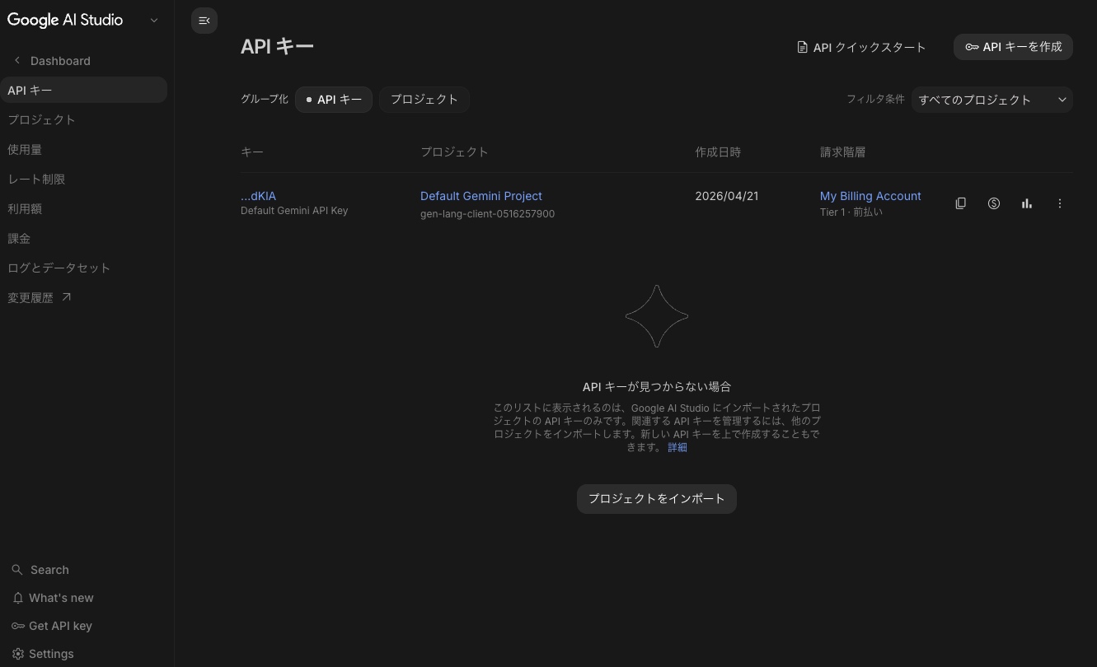Screen dimensions: 1097x667
Task: Click the 作成日時 column header
Action: pos(718,152)
